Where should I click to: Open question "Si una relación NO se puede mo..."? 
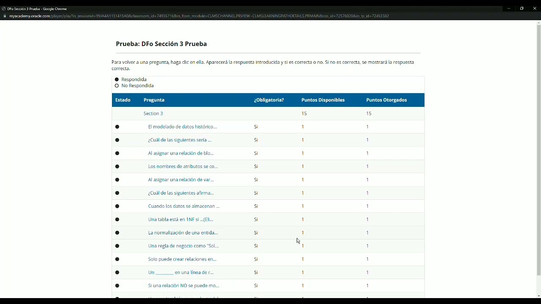[x=183, y=285]
